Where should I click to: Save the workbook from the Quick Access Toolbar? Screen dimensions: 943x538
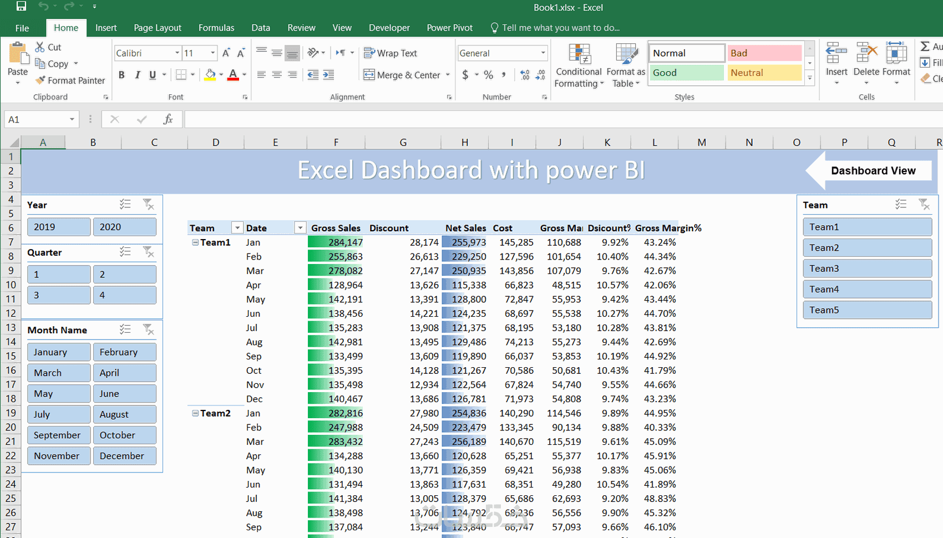(x=21, y=7)
